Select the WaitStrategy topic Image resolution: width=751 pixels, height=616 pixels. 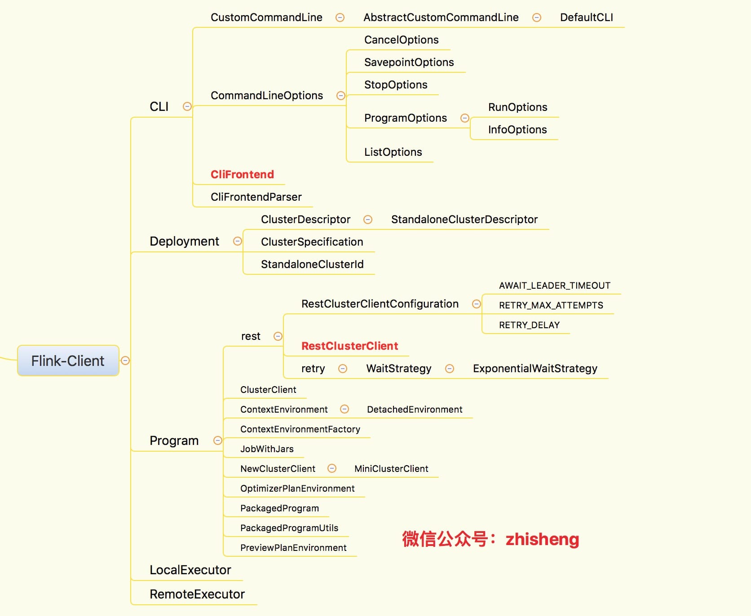[x=399, y=369]
